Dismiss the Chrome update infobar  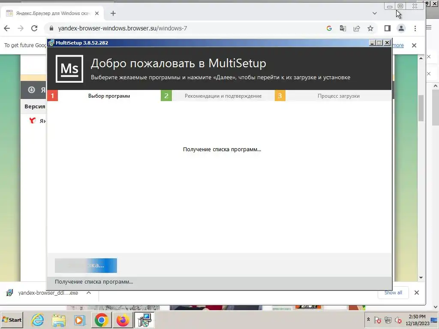click(414, 45)
